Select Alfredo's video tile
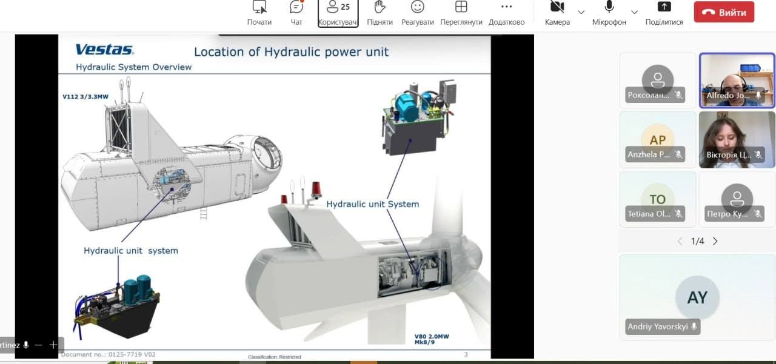The image size is (776, 364). click(x=737, y=81)
